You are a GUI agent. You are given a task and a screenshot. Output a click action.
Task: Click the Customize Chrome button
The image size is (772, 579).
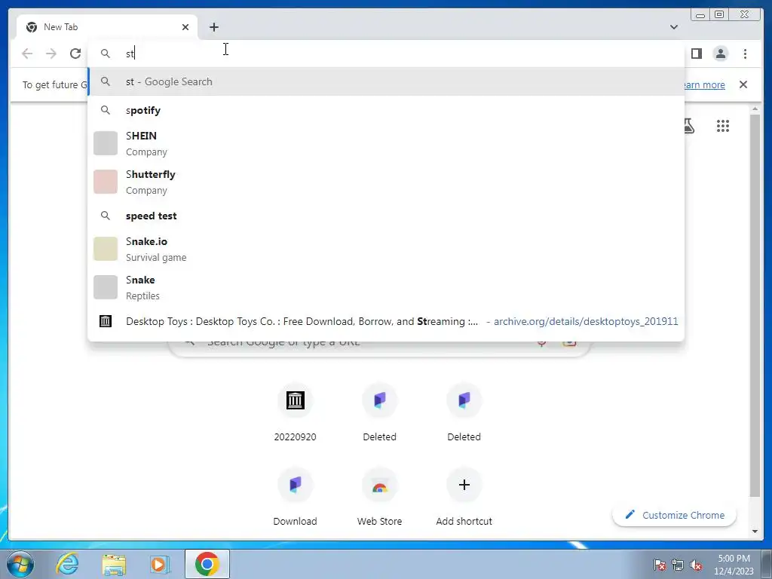674,515
